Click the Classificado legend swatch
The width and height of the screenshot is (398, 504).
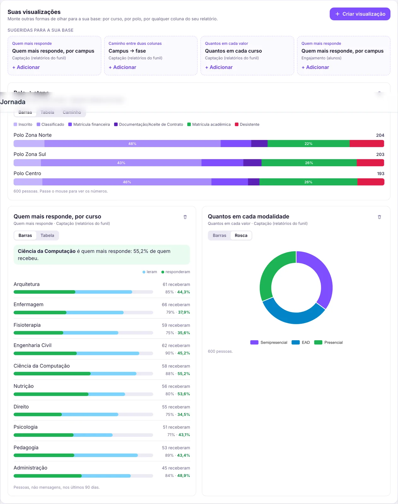coord(38,124)
